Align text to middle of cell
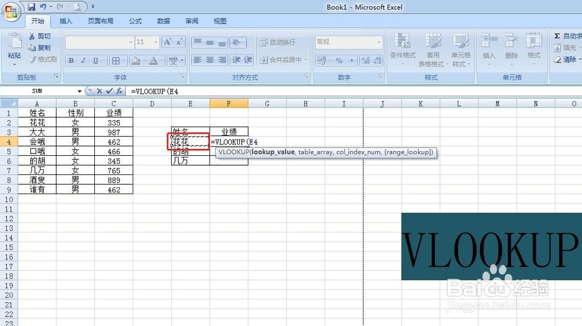This screenshot has height=326, width=582. (x=210, y=42)
